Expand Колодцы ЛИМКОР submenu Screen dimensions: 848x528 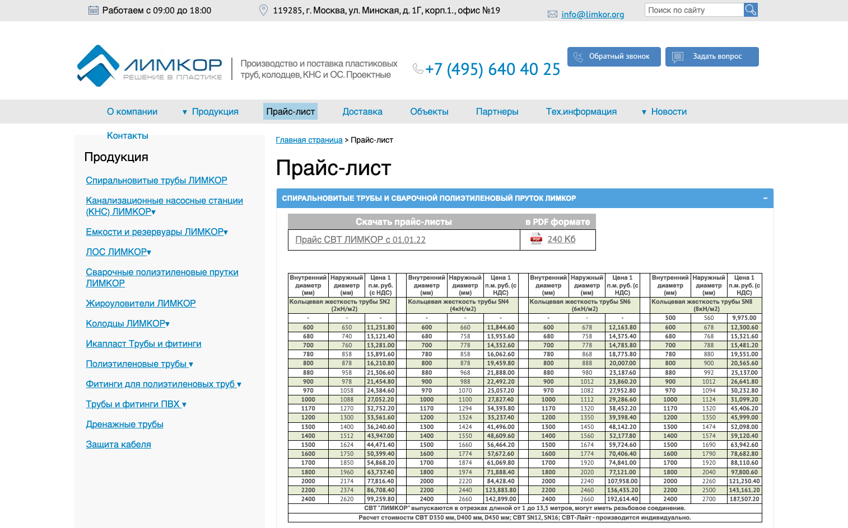point(167,324)
